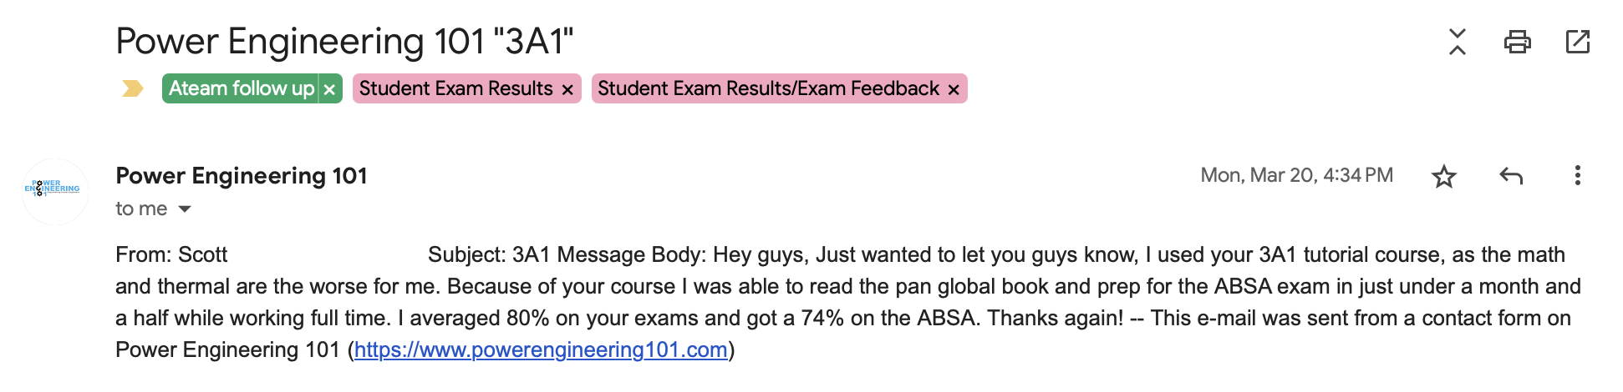Click the Power Engineering 101 sender avatar
This screenshot has height=392, width=1623.
[54, 191]
